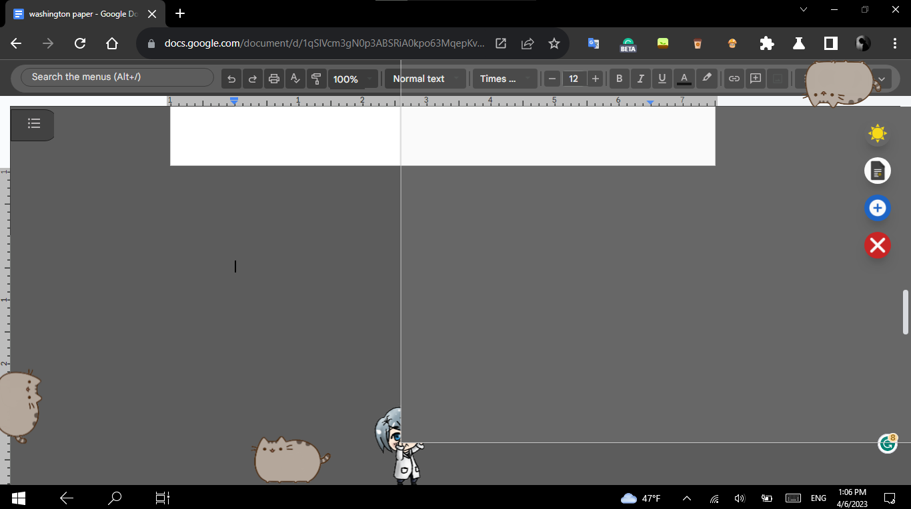The width and height of the screenshot is (911, 509).
Task: Go back to the previous page
Action: (x=16, y=43)
